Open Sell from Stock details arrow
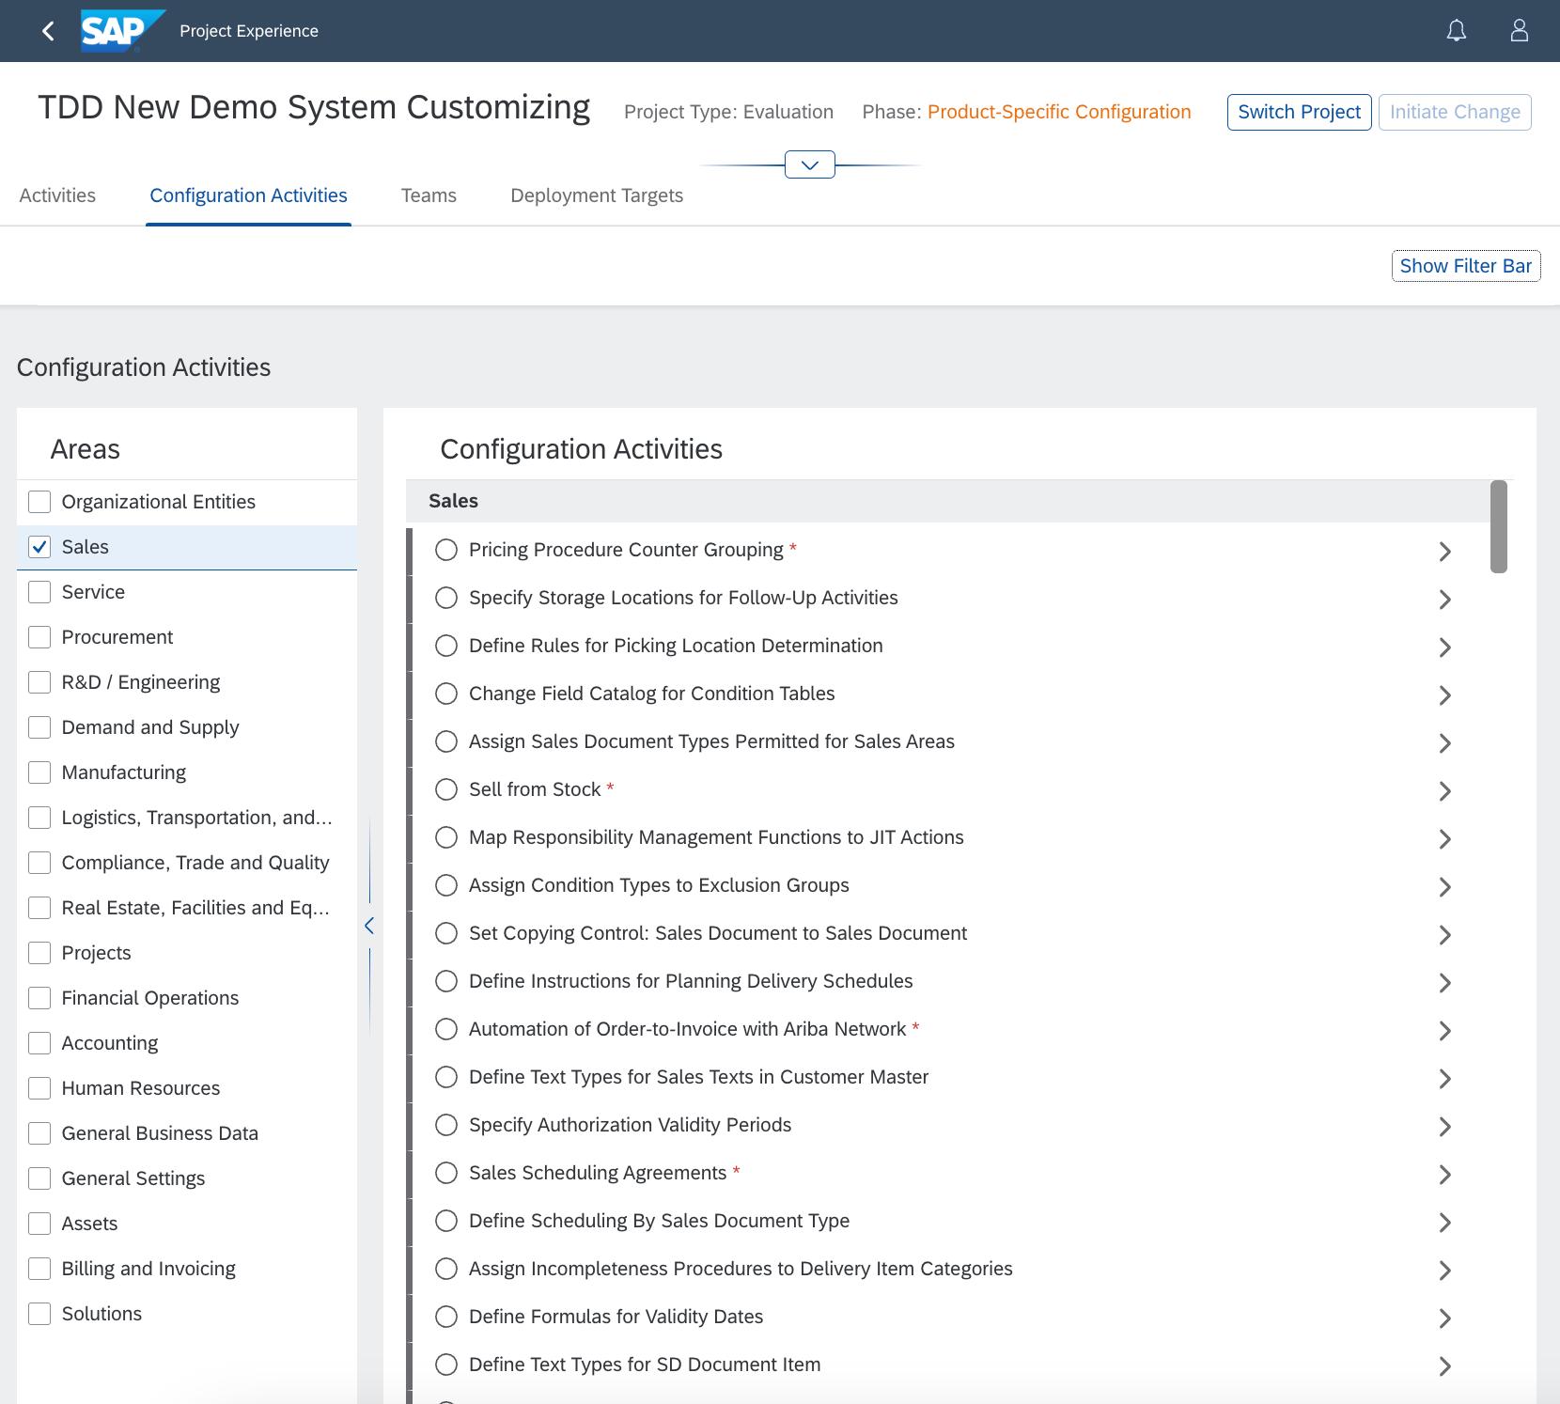 (1444, 791)
